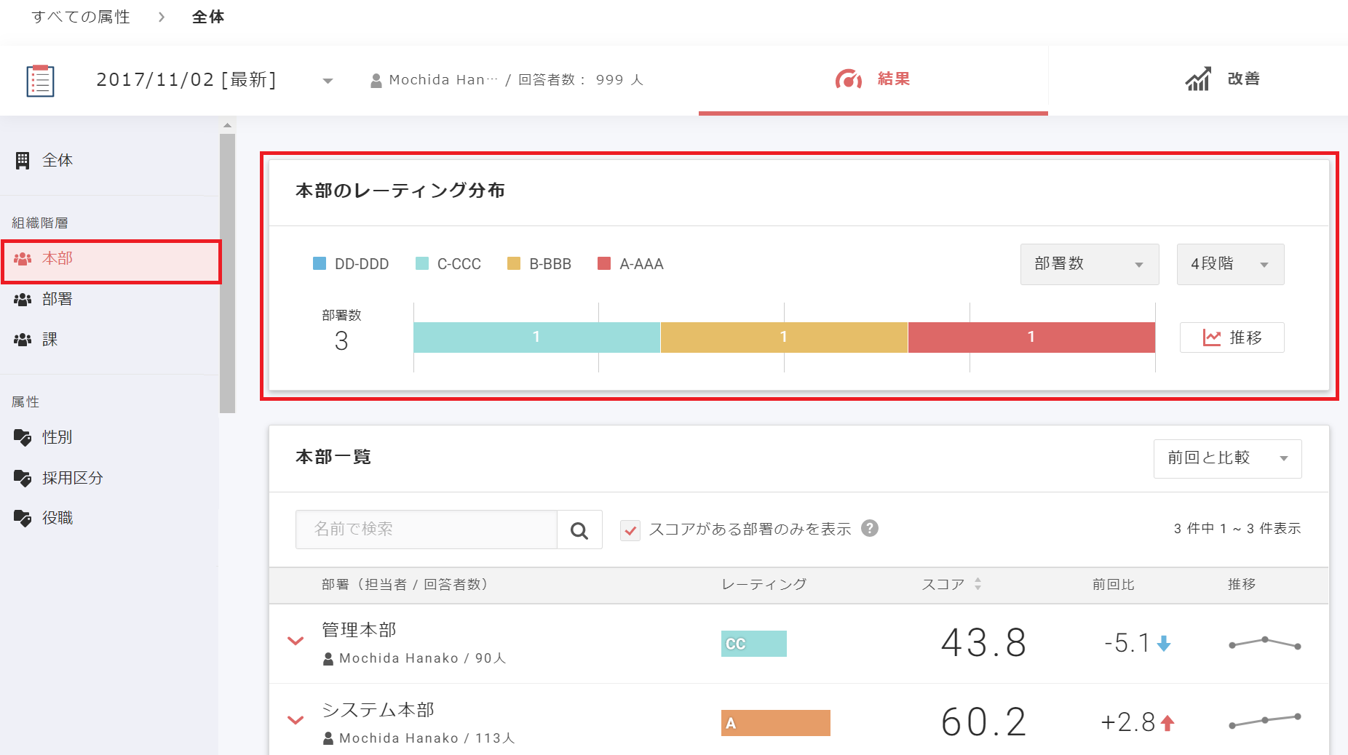Click the 全体 building icon in sidebar
The height and width of the screenshot is (755, 1348).
coord(23,161)
